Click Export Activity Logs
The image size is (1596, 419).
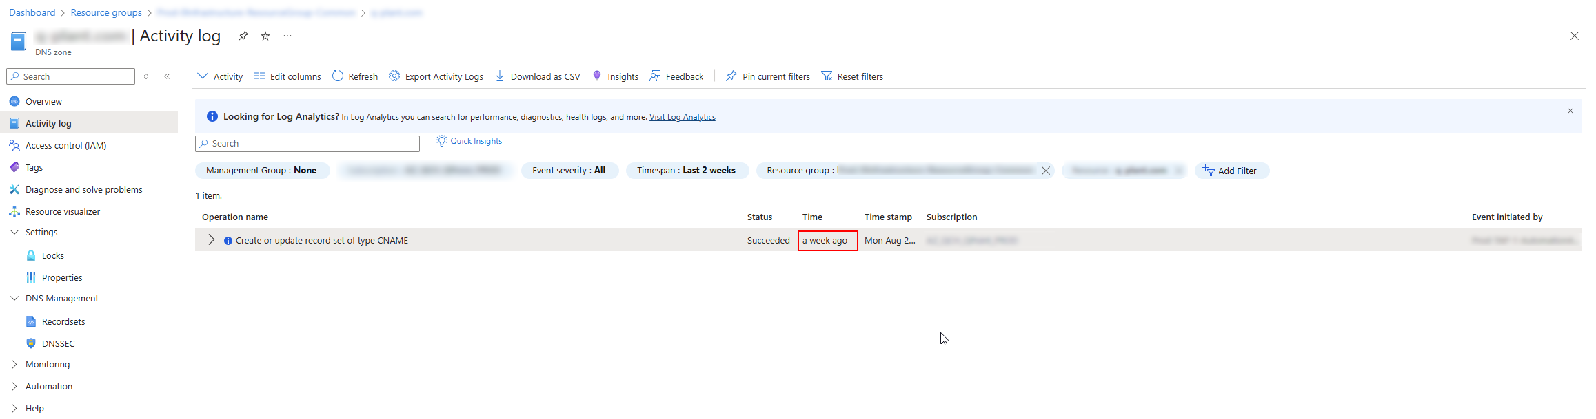436,76
